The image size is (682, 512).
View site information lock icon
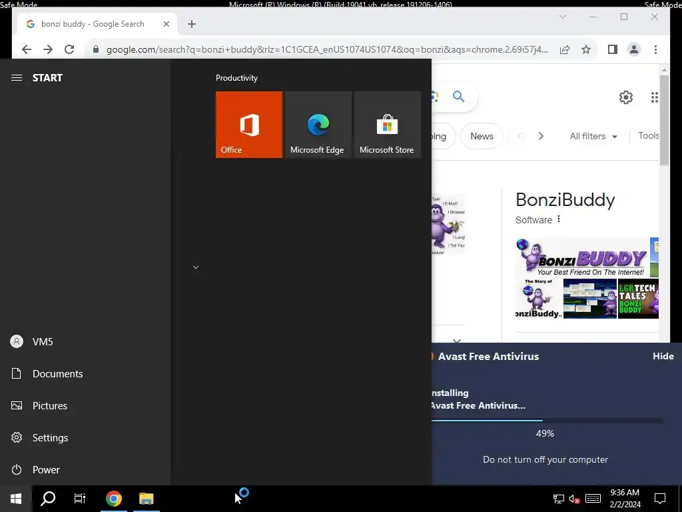point(96,49)
